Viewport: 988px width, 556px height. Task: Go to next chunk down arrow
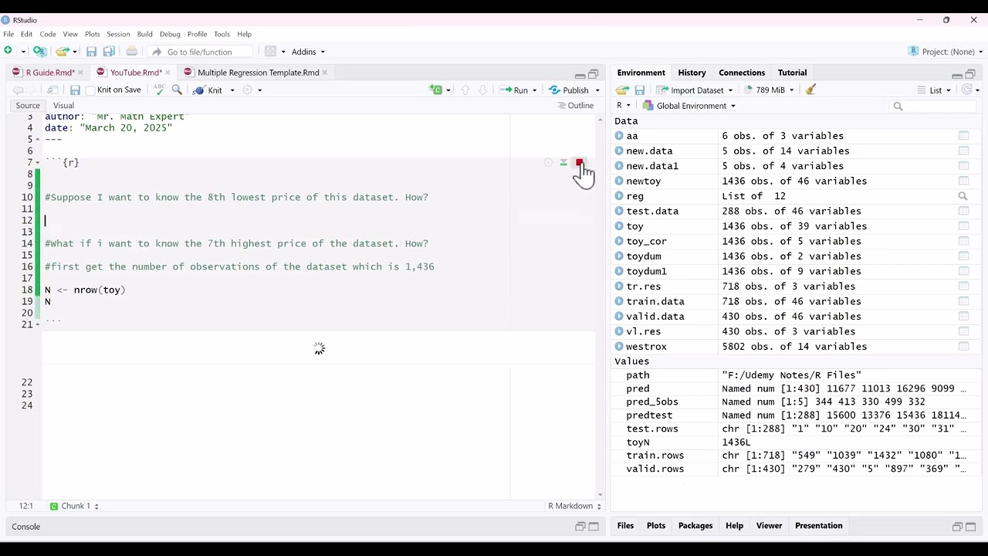tap(482, 90)
